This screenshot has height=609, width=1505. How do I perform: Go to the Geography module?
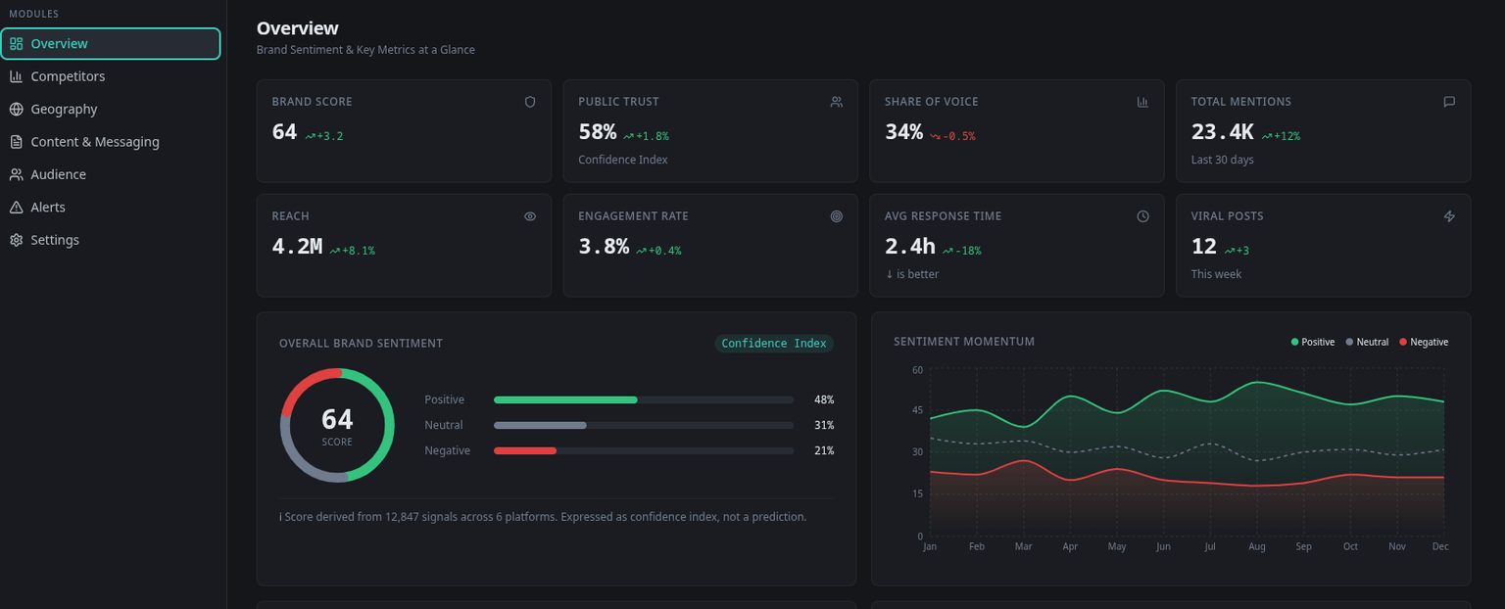(64, 110)
